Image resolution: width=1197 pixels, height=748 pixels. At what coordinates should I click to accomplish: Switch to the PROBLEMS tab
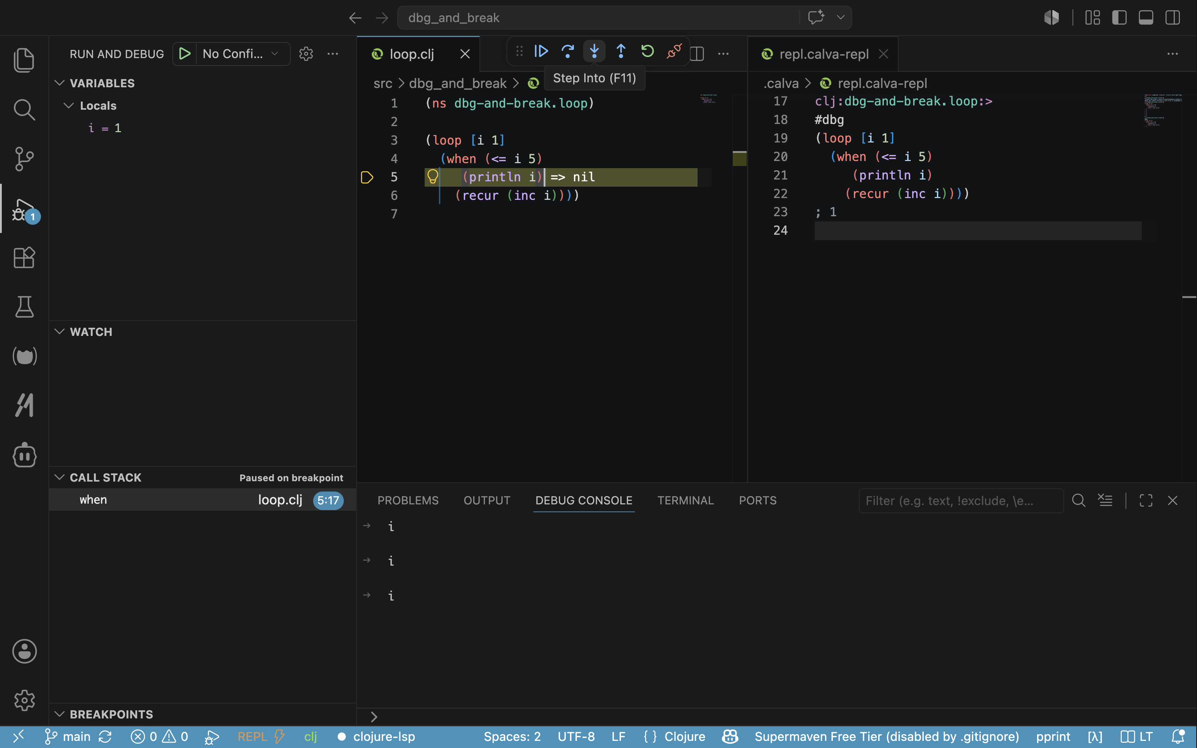click(408, 500)
